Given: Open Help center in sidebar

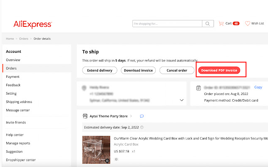Looking at the screenshot, I should tap(15, 135).
